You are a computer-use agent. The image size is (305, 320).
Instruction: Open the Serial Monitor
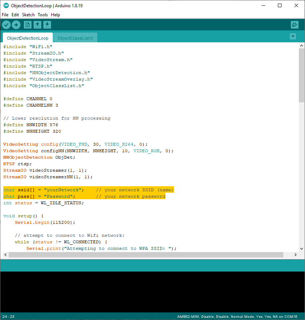295,25
